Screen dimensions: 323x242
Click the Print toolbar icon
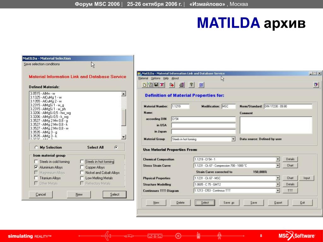click(x=182, y=85)
